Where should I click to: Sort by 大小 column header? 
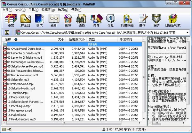click(x=55, y=39)
